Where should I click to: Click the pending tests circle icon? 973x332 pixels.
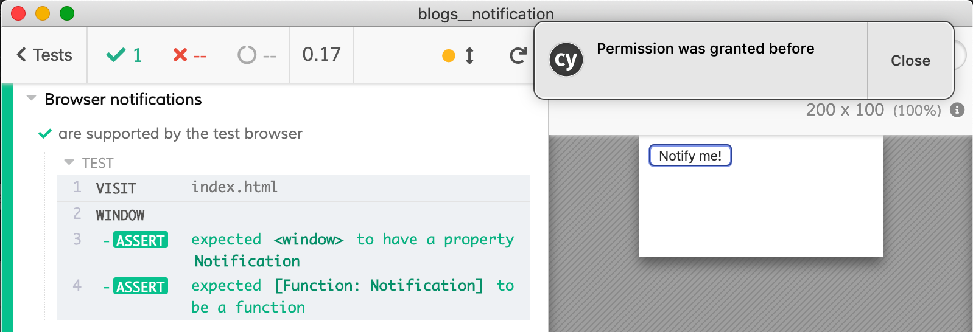[247, 55]
